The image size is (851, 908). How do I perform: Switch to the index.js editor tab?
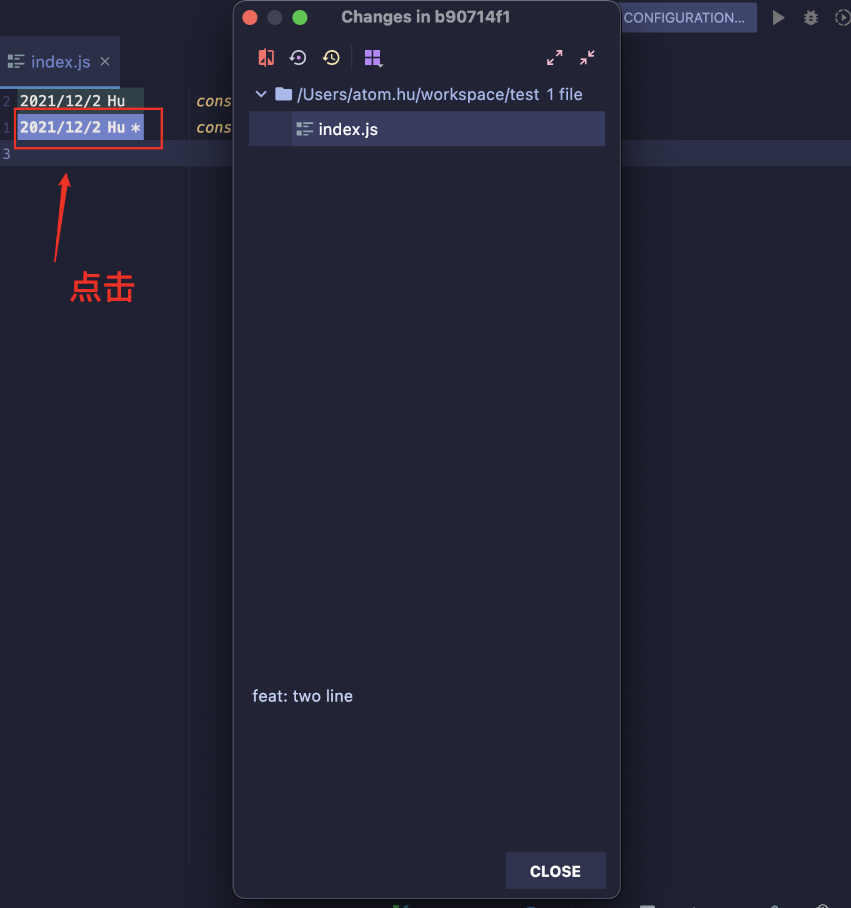tap(56, 61)
